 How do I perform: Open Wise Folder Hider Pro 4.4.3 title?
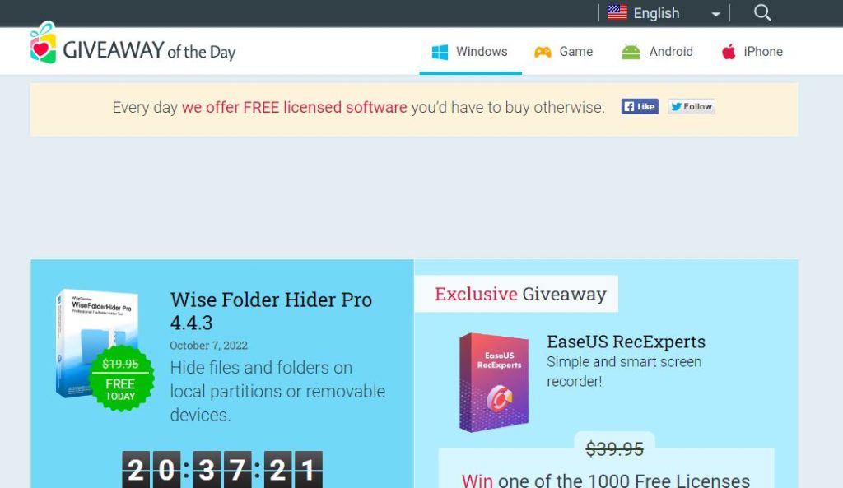[x=271, y=311]
